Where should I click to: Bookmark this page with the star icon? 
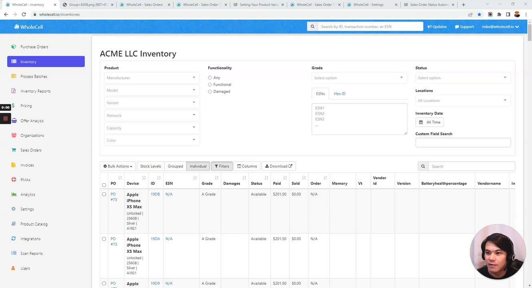click(x=480, y=14)
